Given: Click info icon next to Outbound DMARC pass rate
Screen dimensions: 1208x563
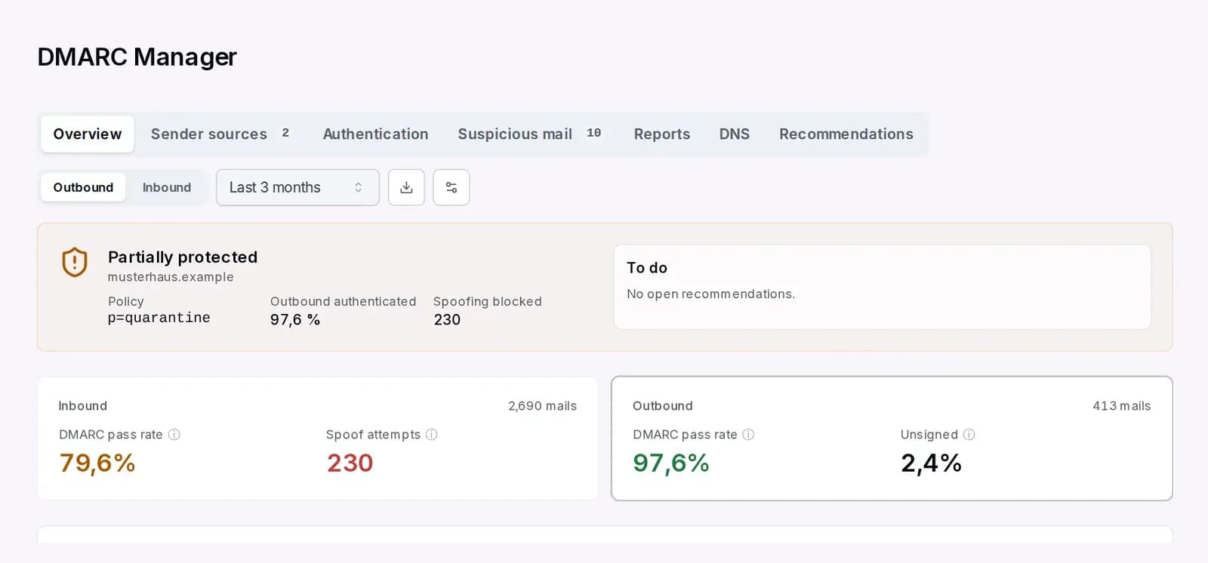Looking at the screenshot, I should click(x=748, y=435).
